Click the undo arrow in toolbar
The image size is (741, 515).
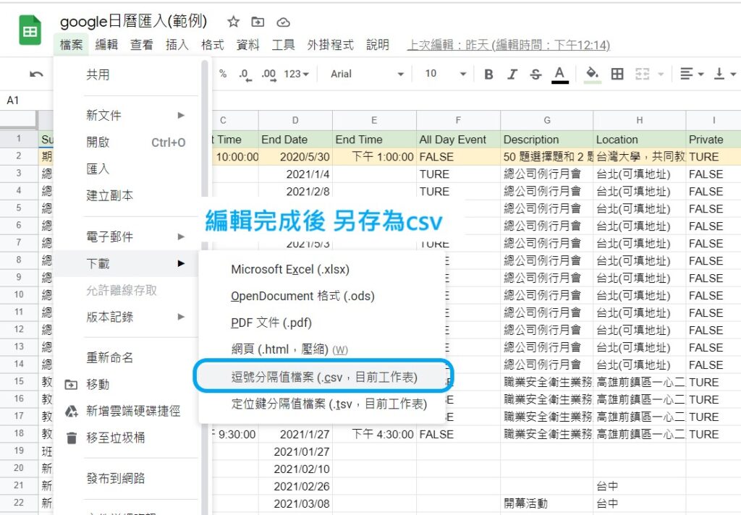[x=36, y=74]
